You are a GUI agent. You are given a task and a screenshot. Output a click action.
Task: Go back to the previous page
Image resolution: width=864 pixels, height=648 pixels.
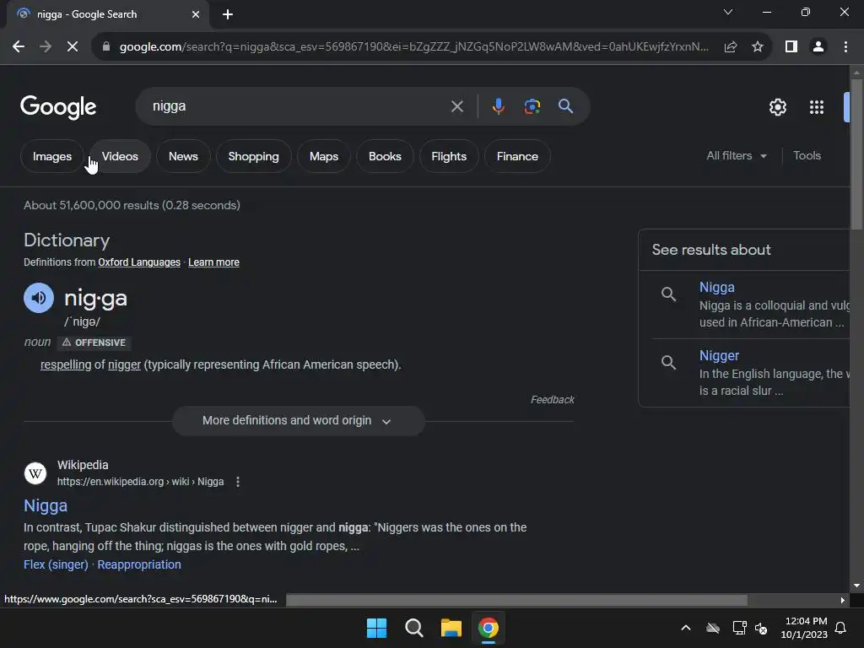click(19, 47)
